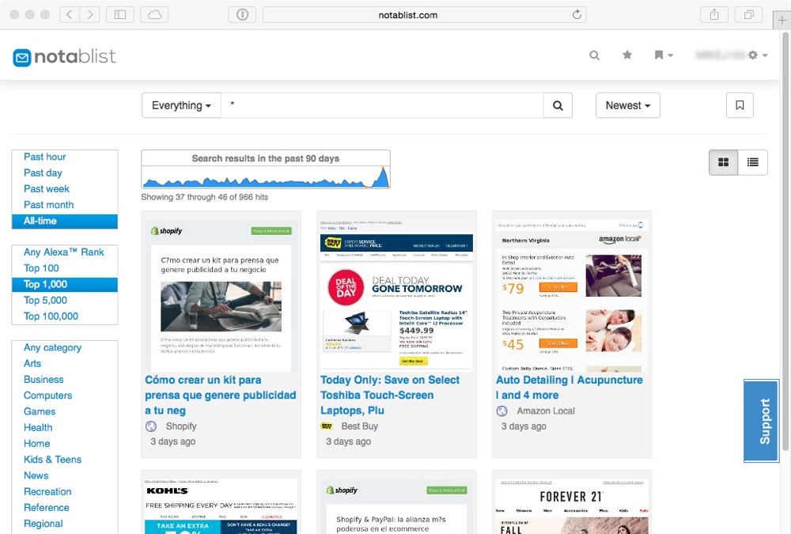The height and width of the screenshot is (534, 791).
Task: Reload the notablist.com page in Safari
Action: pos(577,13)
